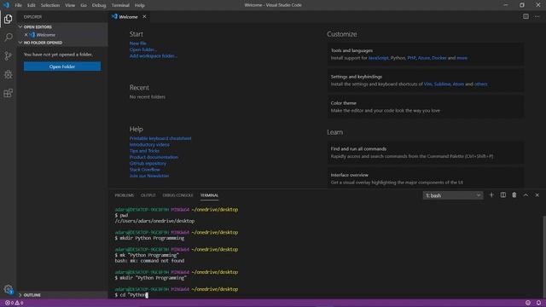This screenshot has height=307, width=546.
Task: Click the Docker language link
Action: point(439,58)
